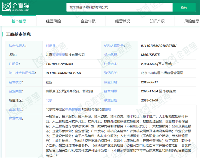This screenshot has height=158, width=200.
Task: Click the 智谱华章 link in the company name
Action: coord(59,55)
